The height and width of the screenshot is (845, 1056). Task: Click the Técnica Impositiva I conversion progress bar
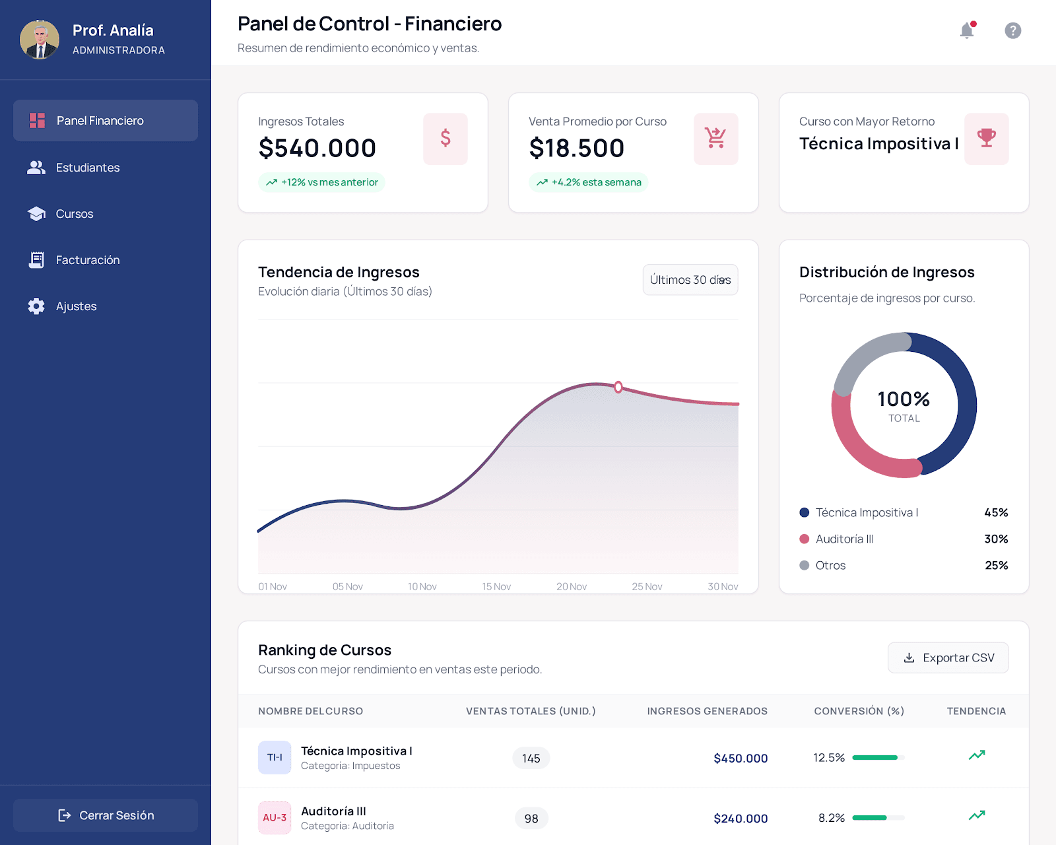click(878, 758)
